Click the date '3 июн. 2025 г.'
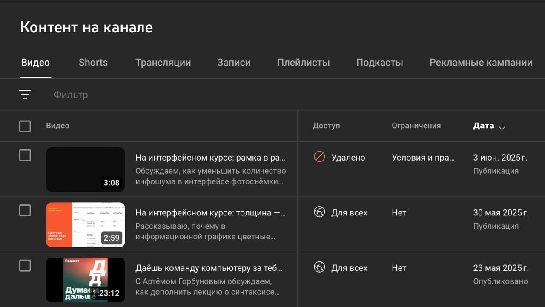545x307 pixels. tap(500, 158)
